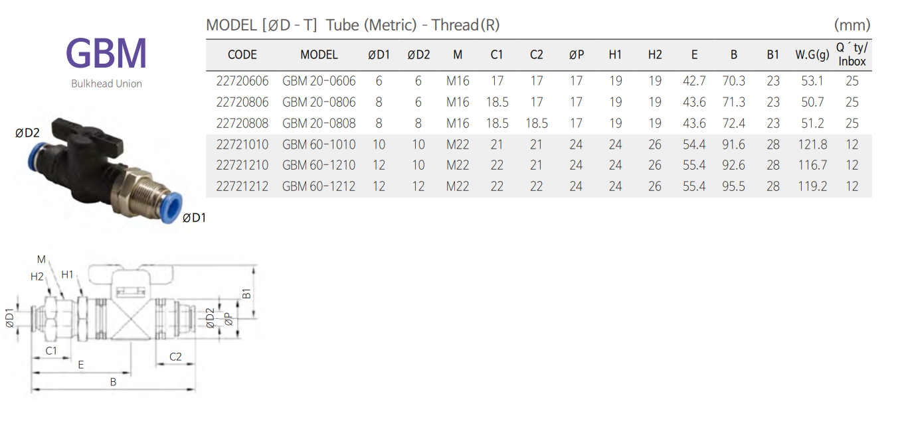Click the ØD1 label beside product photo
This screenshot has height=425, width=902.
(x=194, y=217)
